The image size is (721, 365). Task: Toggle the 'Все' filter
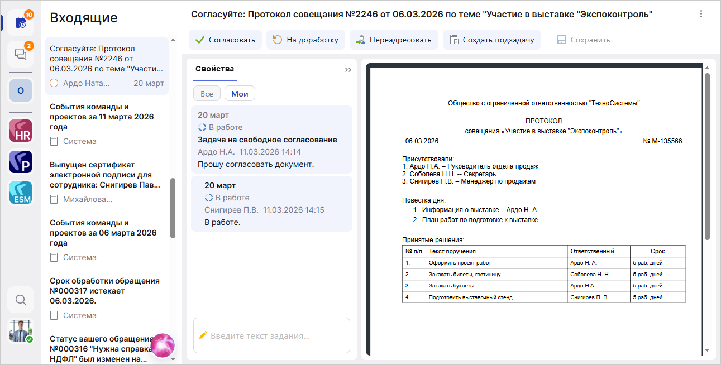207,94
